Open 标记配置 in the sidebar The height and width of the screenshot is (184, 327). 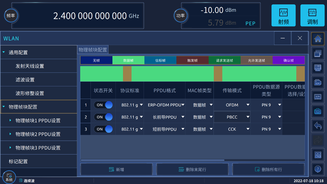coord(39,161)
